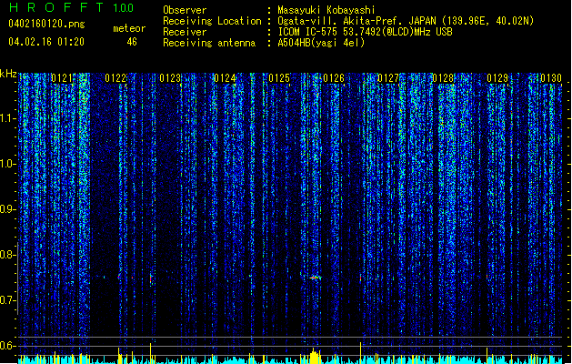572x364 pixels.
Task: Click the 0122 time marker
Action: pyautogui.click(x=115, y=78)
